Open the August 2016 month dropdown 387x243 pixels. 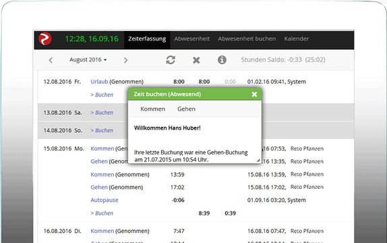coord(88,60)
